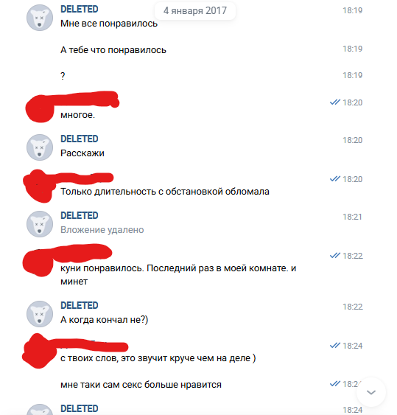This screenshot has height=415, width=397.
Task: Select the message 'мне таки сам секс больше нравится'
Action: (x=141, y=385)
